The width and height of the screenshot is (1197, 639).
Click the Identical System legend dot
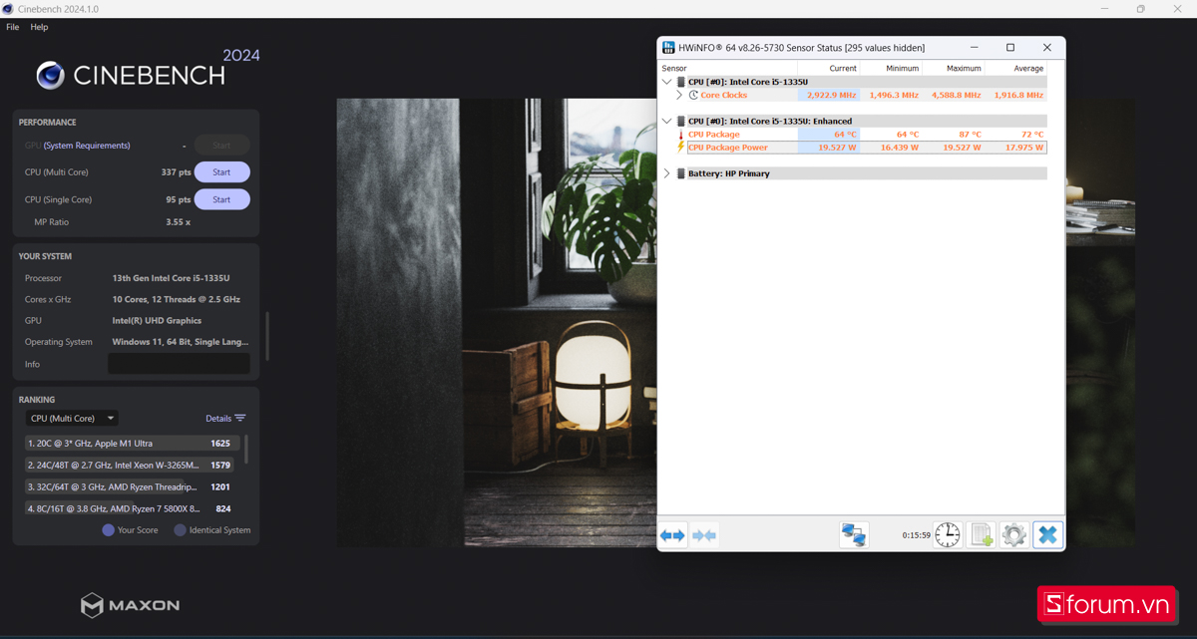[181, 530]
